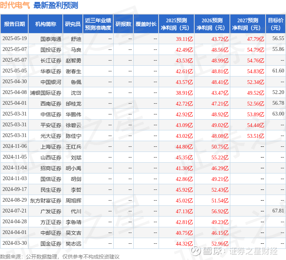Screen dimensions: 286x260
Task: Click institution name 国泰海通
Action: (x=51, y=39)
